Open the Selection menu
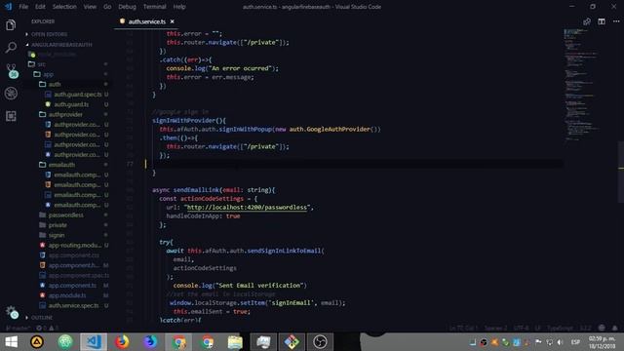This screenshot has width=624, height=351. [x=64, y=7]
